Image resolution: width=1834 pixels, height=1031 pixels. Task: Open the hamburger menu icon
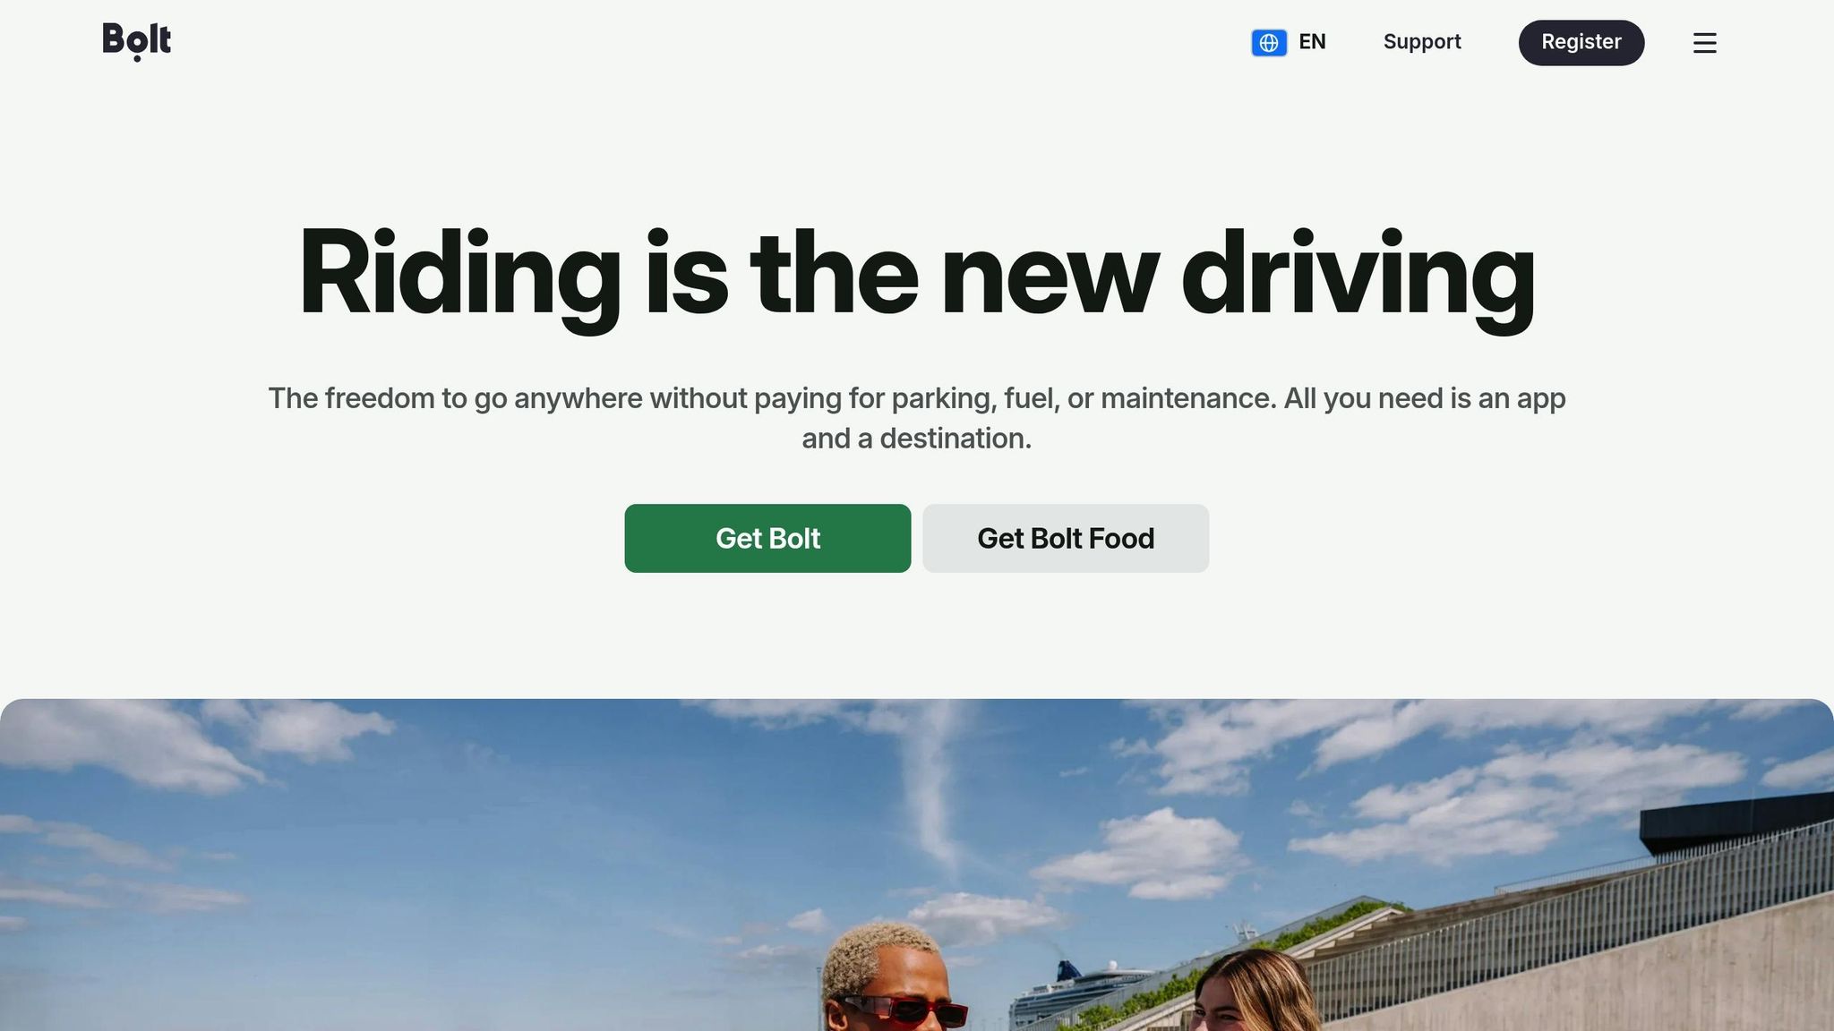(1704, 42)
